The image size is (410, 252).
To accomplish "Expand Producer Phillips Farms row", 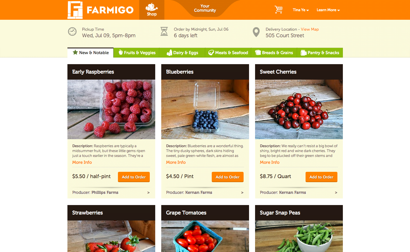I will click(x=111, y=192).
